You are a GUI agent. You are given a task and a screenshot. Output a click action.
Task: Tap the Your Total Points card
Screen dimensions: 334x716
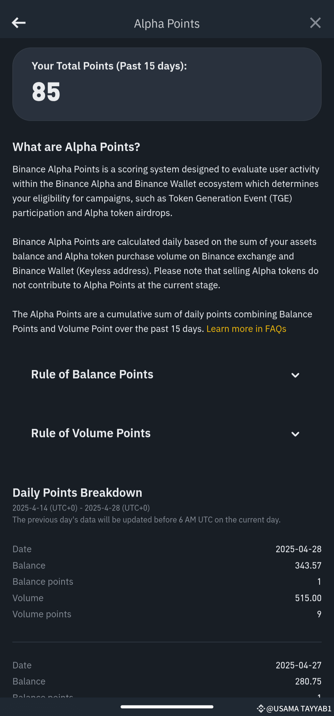pyautogui.click(x=167, y=84)
